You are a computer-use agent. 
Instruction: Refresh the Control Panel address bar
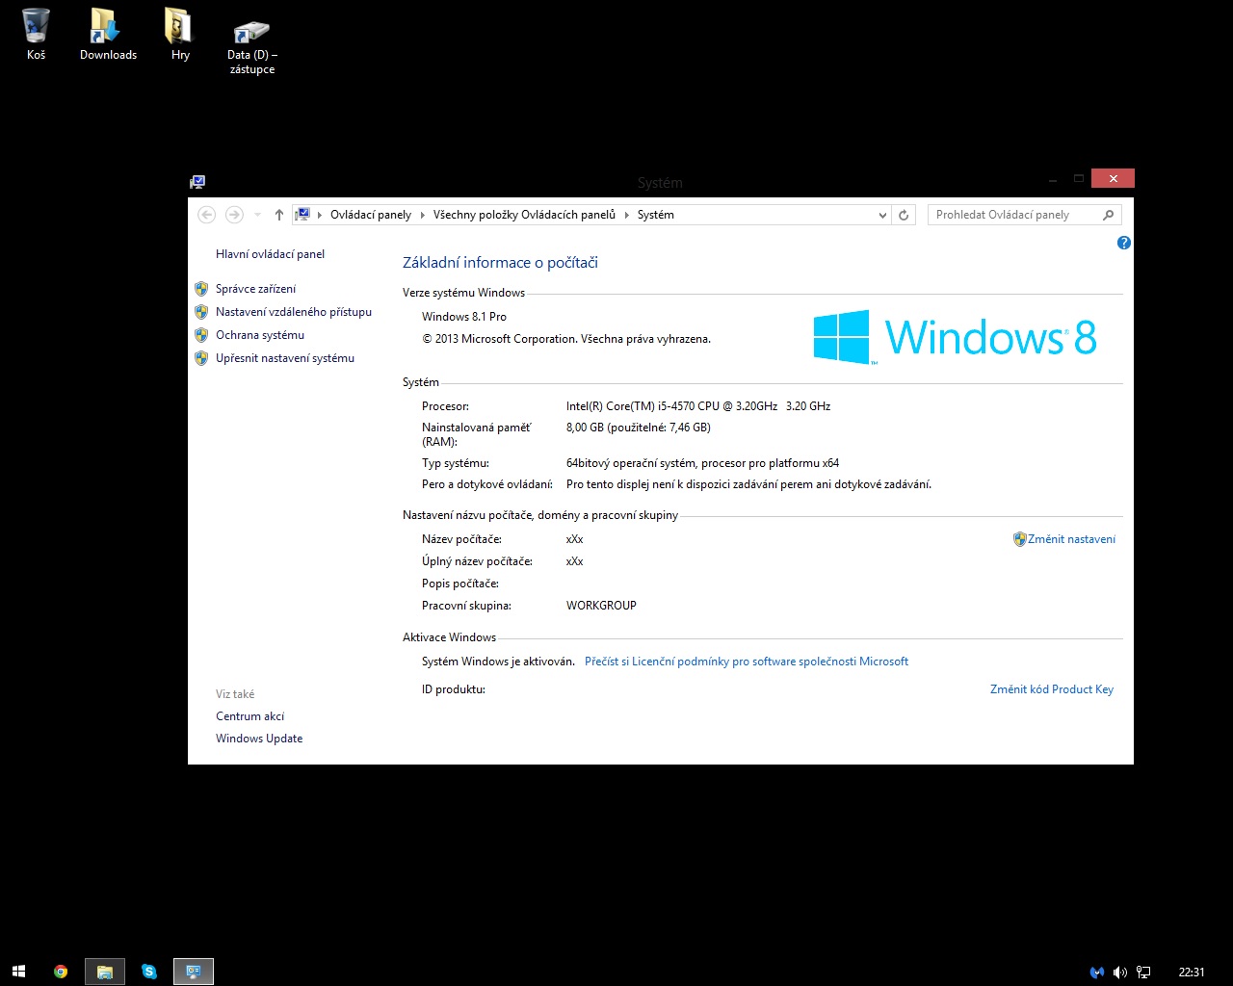pyautogui.click(x=904, y=215)
